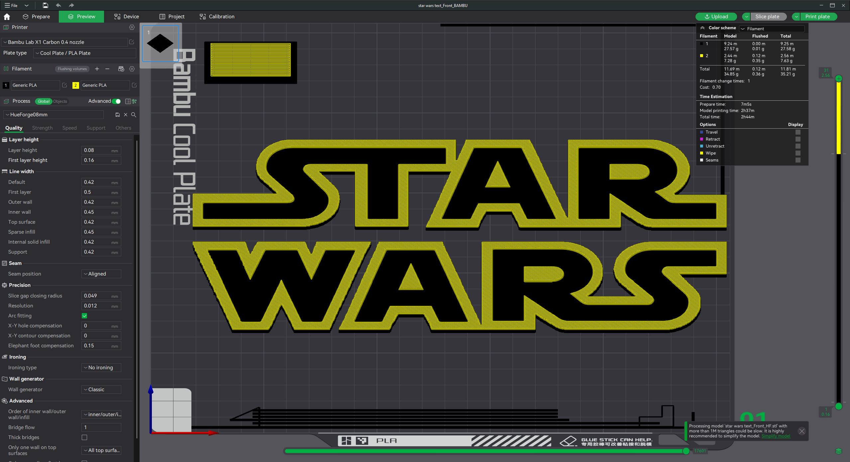The image size is (850, 462).
Task: Open the Wall generator dropdown
Action: tap(101, 390)
